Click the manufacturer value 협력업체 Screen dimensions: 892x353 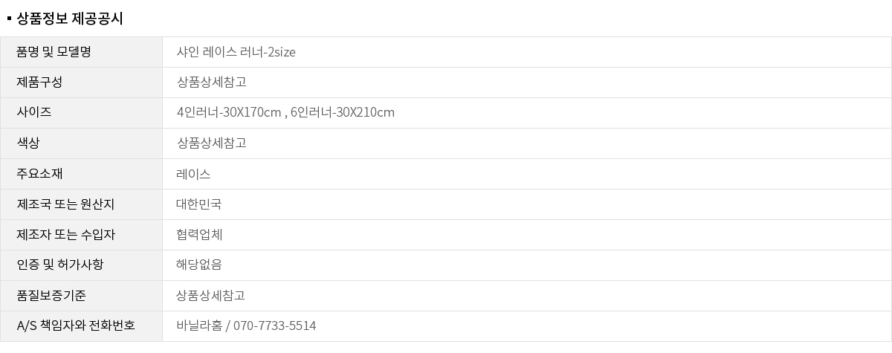point(199,235)
